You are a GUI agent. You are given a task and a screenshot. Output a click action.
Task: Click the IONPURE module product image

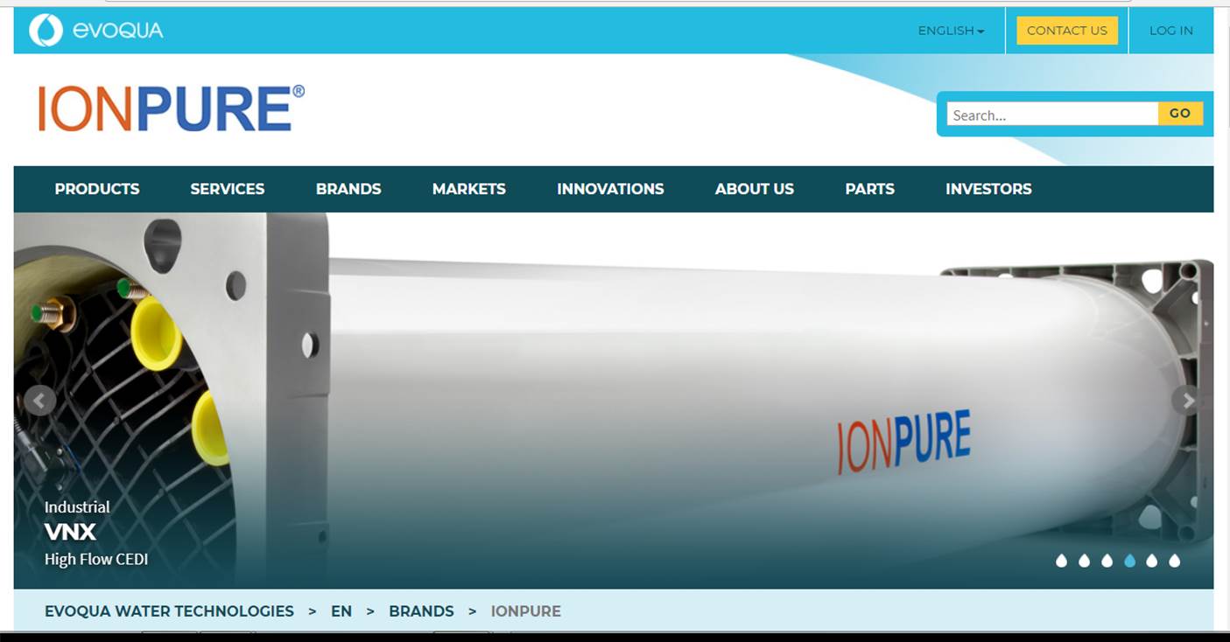click(x=613, y=401)
